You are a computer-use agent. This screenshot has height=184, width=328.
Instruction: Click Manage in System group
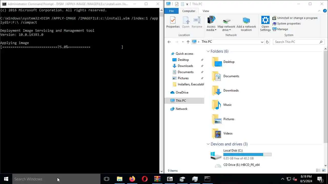[x=280, y=29]
